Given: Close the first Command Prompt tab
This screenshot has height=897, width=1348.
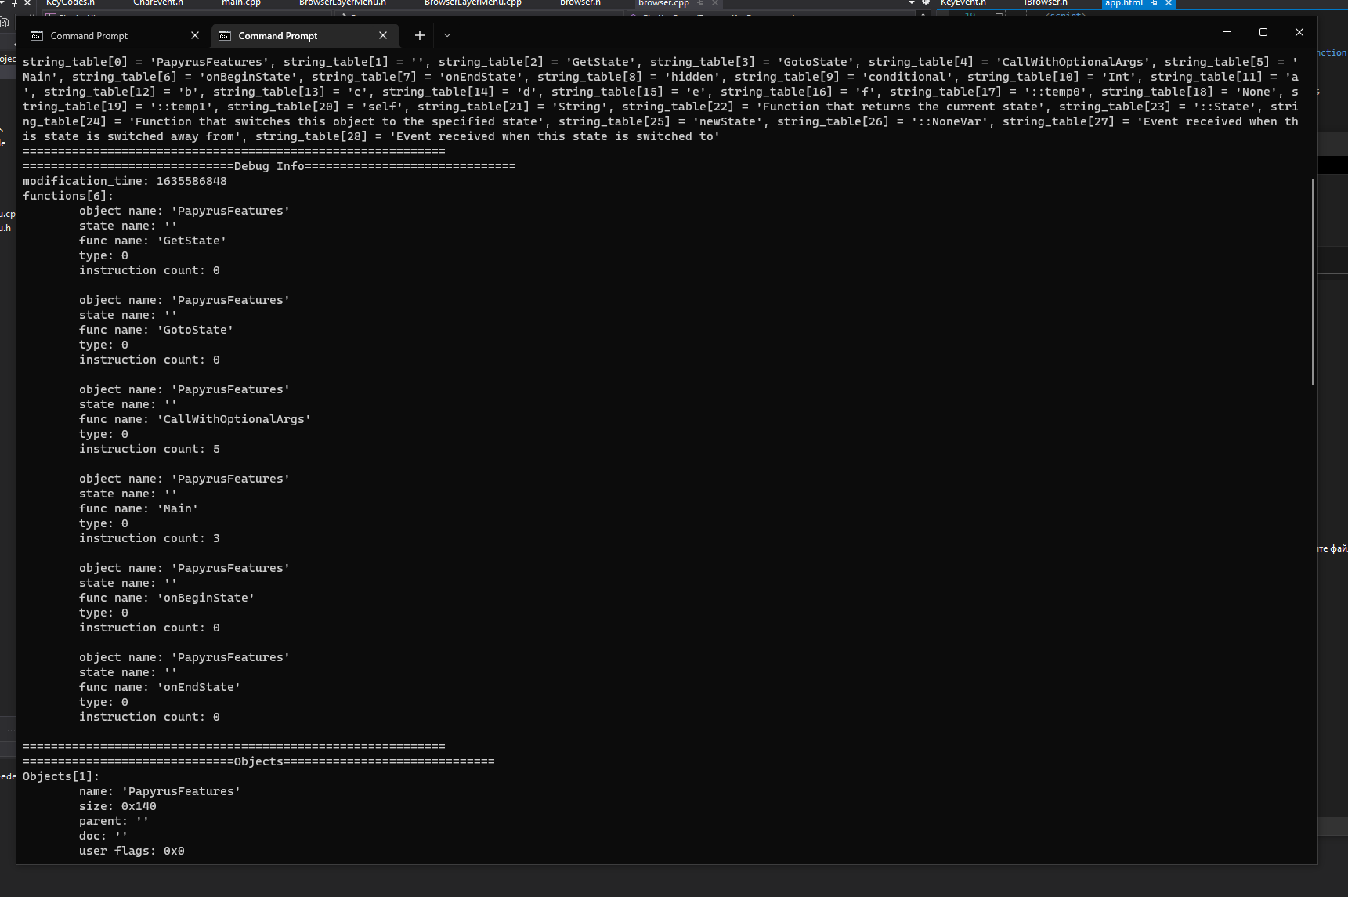Looking at the screenshot, I should 195,35.
